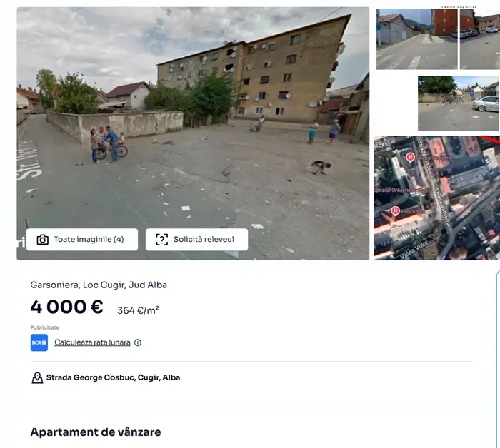Viewport: 500px width, 448px height.
Task: Click the 4 000 € price text
Action: (x=66, y=307)
